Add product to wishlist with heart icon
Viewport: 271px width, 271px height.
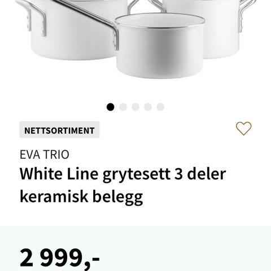tap(244, 129)
